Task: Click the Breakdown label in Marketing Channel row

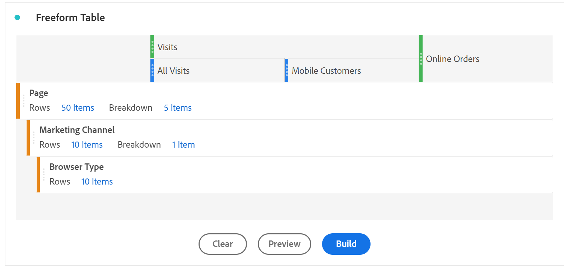Action: (x=139, y=145)
